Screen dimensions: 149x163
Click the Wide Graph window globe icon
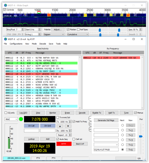5,5
